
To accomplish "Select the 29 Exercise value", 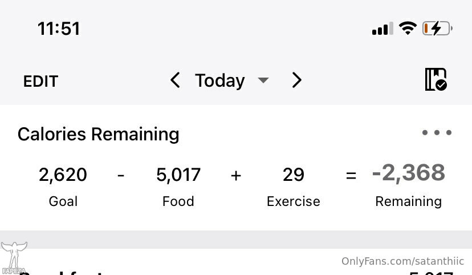I will click(x=294, y=175).
